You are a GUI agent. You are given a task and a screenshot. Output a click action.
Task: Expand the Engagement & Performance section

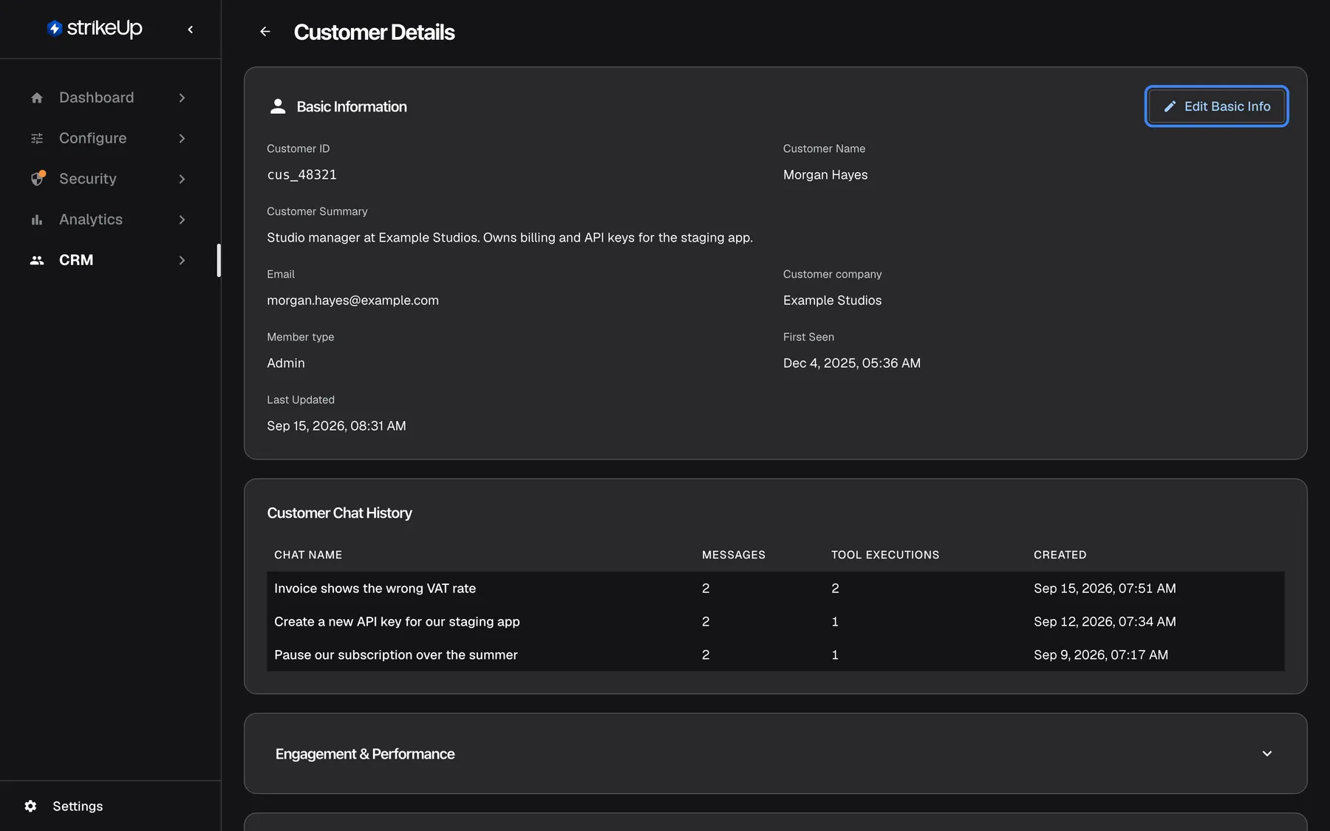click(1267, 753)
